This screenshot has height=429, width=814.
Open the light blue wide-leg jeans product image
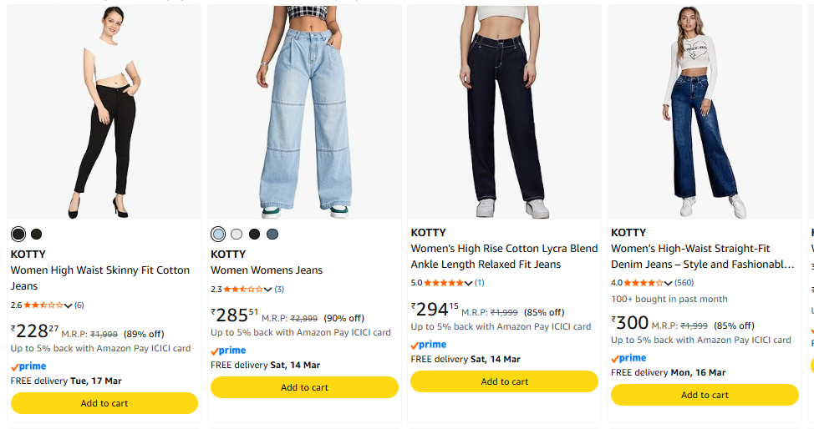tap(304, 113)
